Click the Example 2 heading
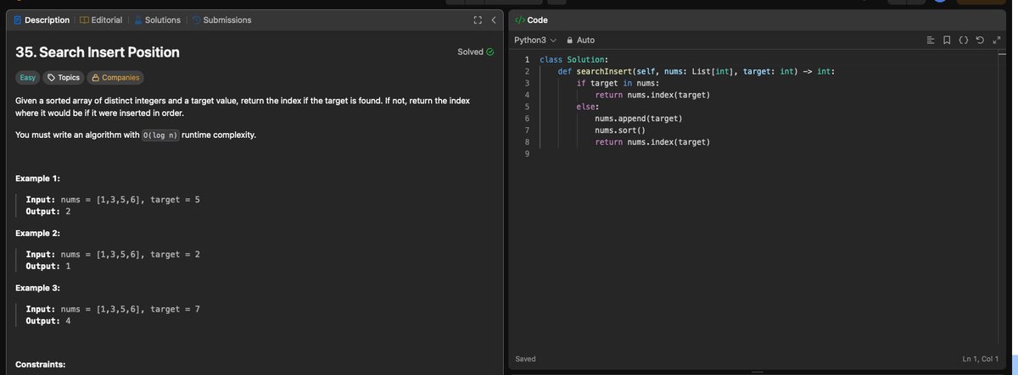 [37, 233]
